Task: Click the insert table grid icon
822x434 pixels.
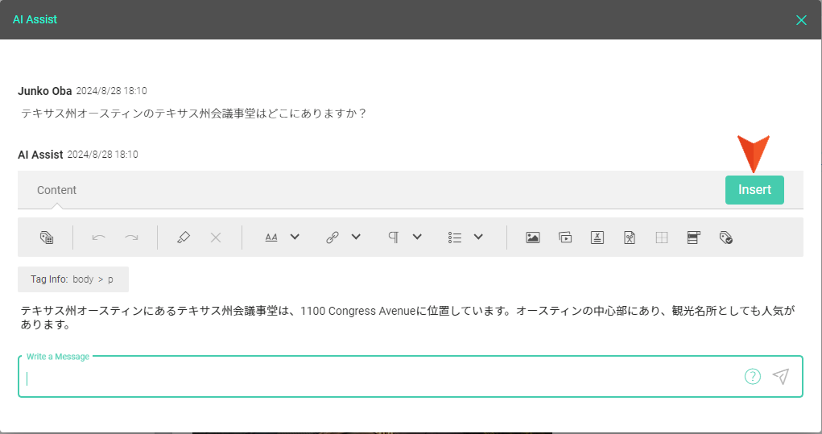Action: pyautogui.click(x=662, y=238)
